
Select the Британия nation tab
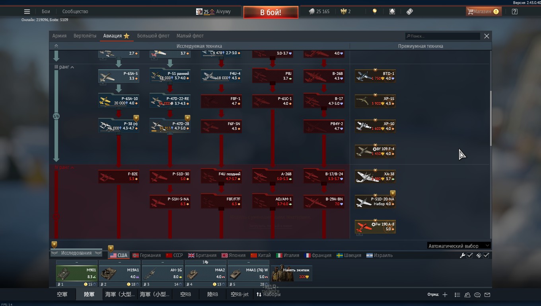click(202, 255)
